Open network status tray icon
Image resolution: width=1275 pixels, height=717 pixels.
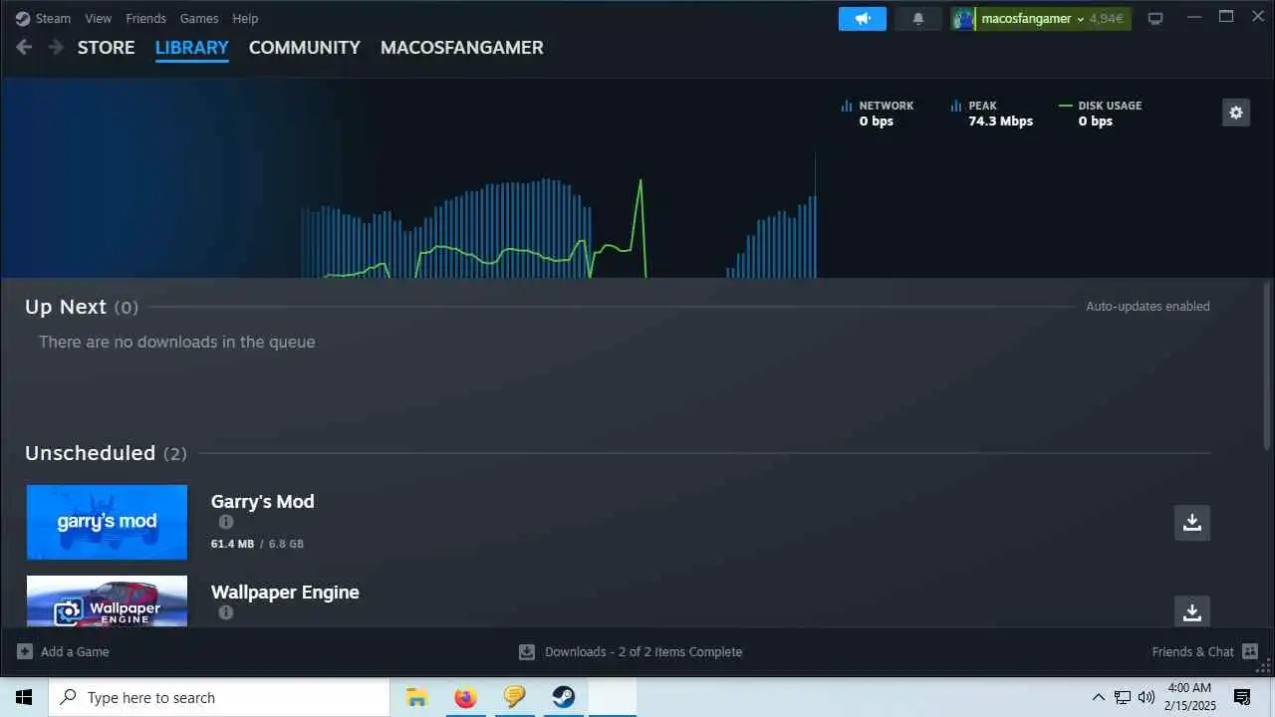point(1123,697)
